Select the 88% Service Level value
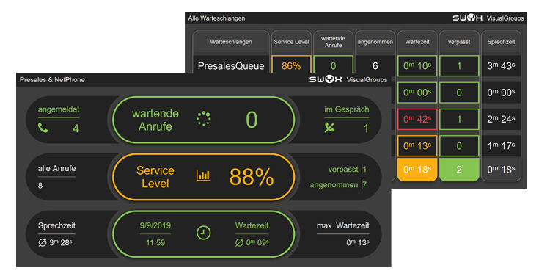 tap(251, 176)
